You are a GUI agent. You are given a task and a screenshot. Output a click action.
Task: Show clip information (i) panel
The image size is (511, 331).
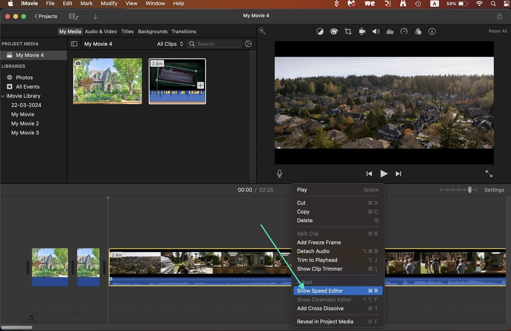tap(432, 31)
